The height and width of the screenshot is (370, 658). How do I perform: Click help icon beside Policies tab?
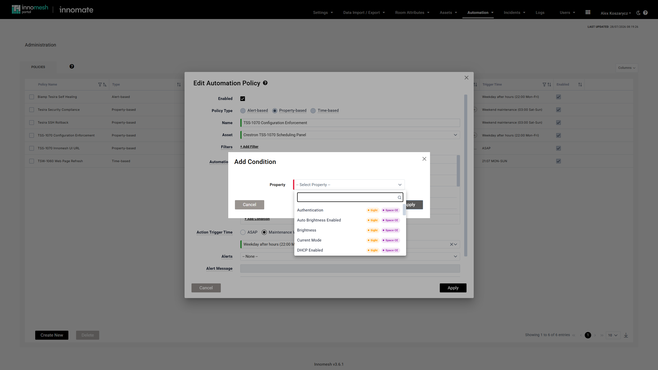(72, 67)
